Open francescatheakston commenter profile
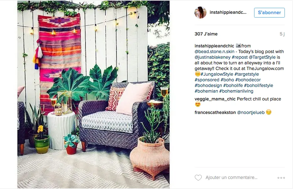This screenshot has width=293, height=189. coord(215,112)
